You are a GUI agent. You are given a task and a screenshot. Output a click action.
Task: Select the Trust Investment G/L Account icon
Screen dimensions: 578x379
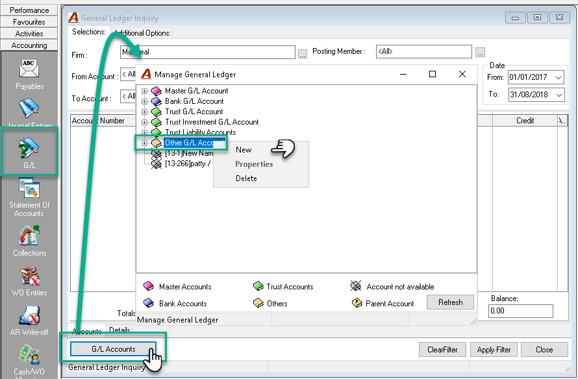tap(157, 121)
